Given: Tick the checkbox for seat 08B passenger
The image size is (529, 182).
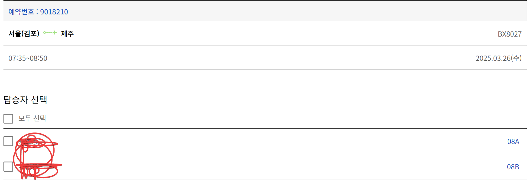Looking at the screenshot, I should pos(8,166).
